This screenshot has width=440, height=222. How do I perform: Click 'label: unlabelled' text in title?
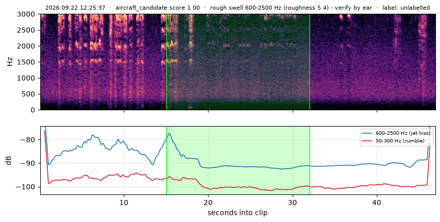coord(406,8)
